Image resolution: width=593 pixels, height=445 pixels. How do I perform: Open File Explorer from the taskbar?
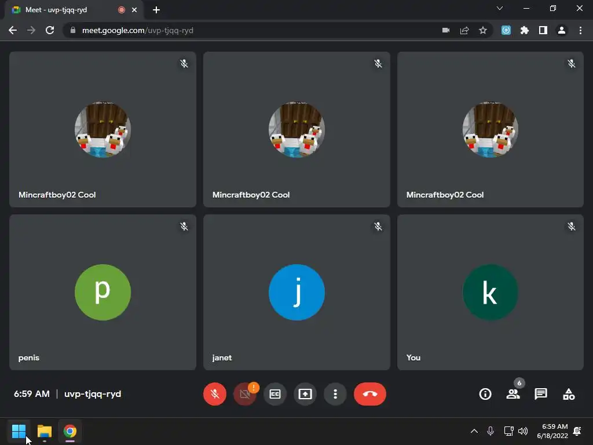coord(44,431)
